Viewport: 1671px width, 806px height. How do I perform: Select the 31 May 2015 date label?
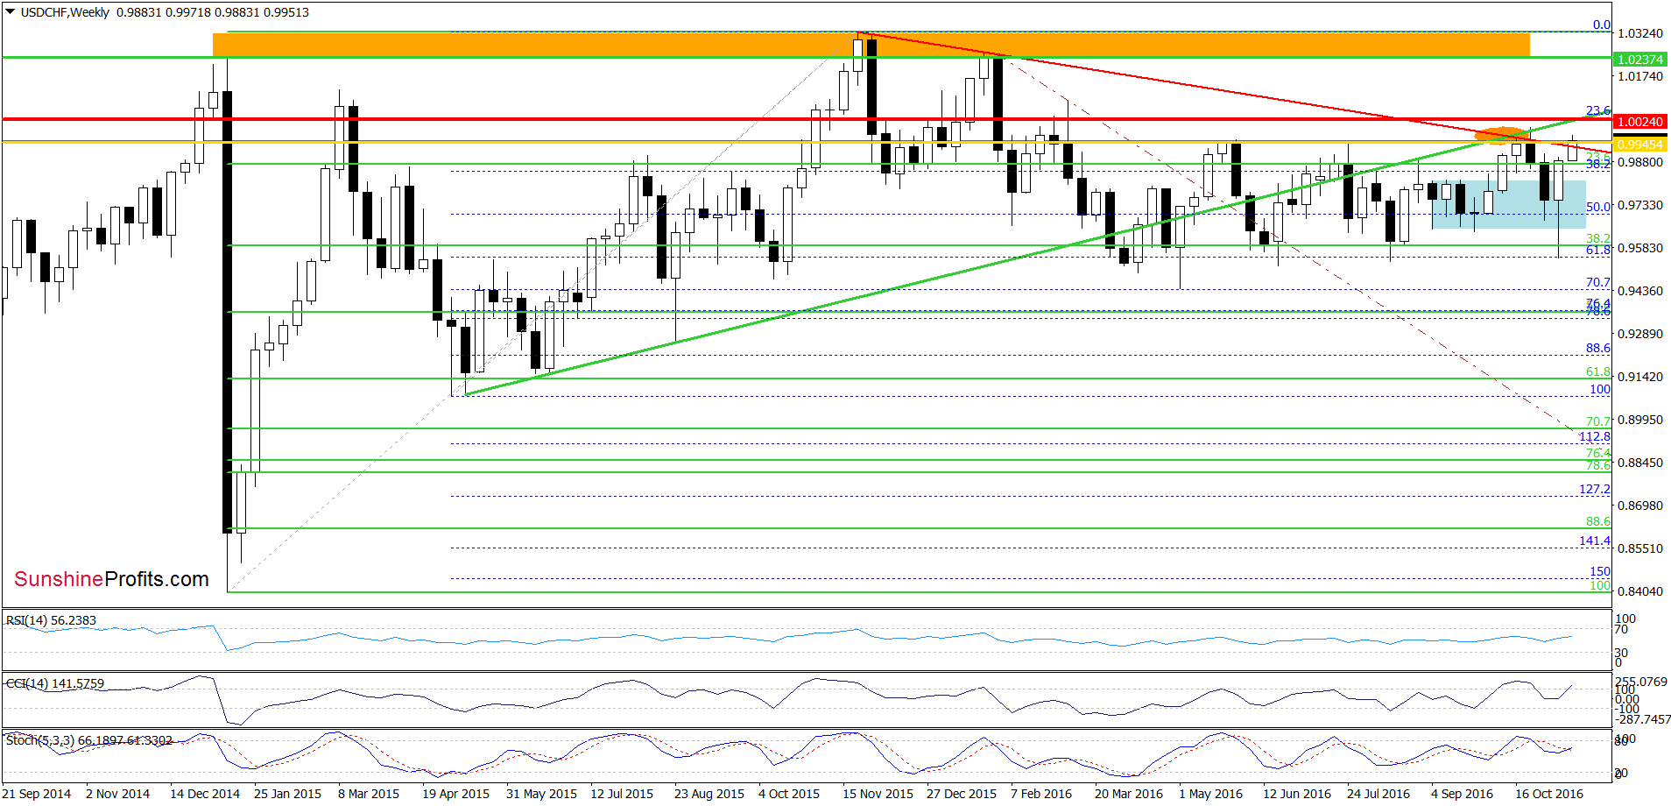point(541,794)
